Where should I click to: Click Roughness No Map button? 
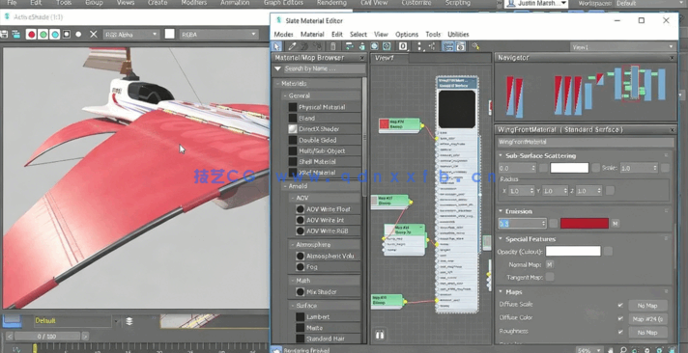tap(647, 333)
